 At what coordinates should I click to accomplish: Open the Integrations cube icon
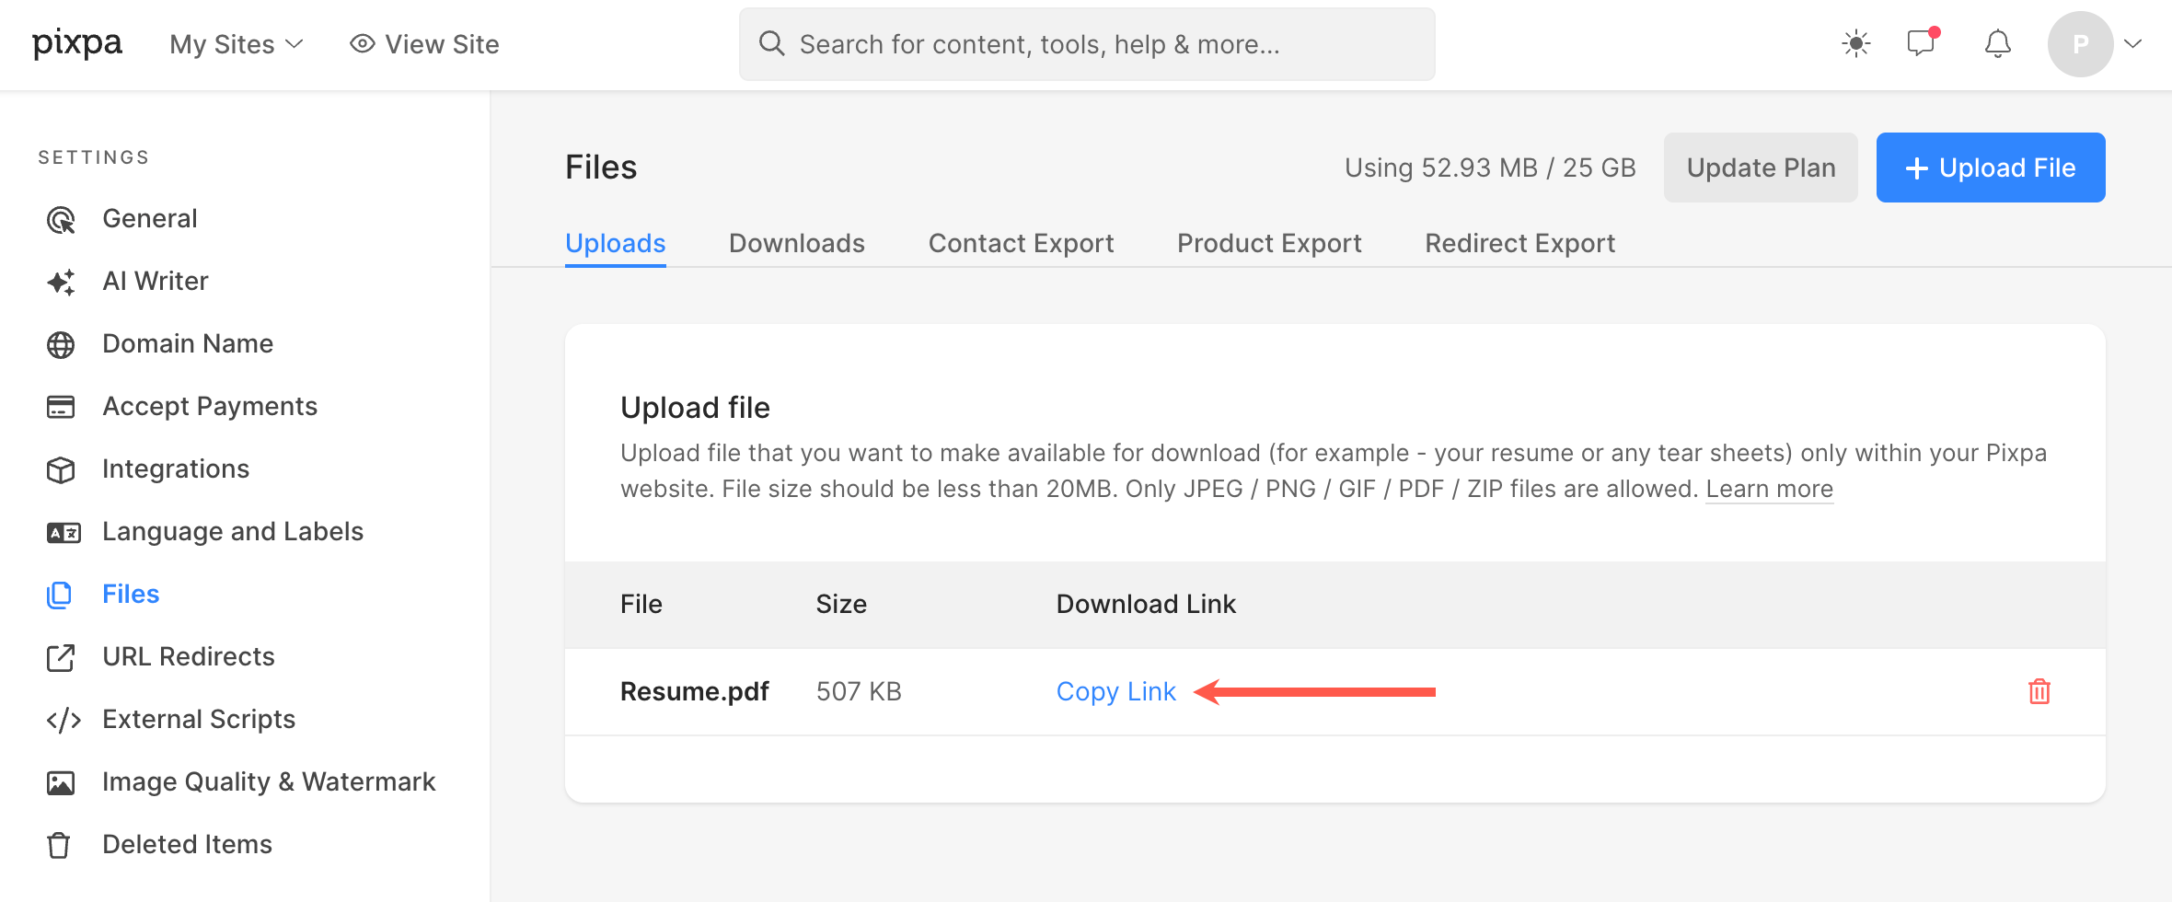(61, 469)
